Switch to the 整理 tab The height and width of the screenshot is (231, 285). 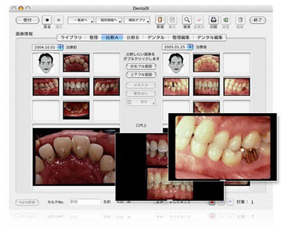[94, 38]
